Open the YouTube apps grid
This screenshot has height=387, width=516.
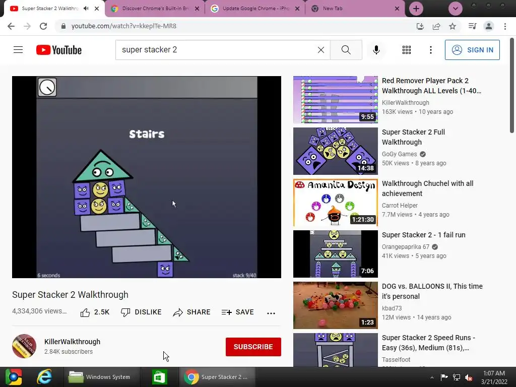pos(407,50)
